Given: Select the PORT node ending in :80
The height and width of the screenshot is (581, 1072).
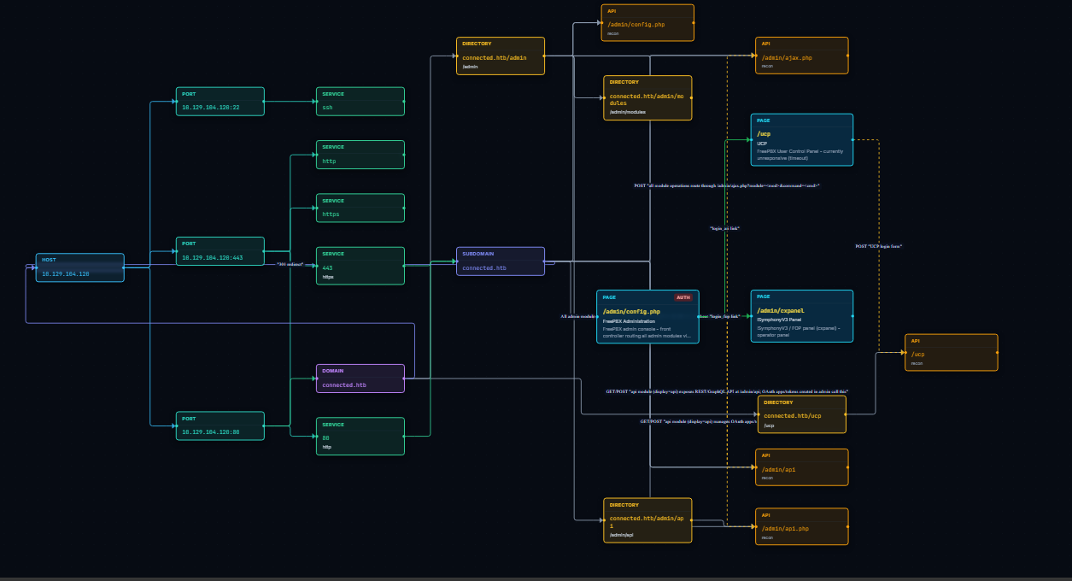Looking at the screenshot, I should pyautogui.click(x=220, y=425).
